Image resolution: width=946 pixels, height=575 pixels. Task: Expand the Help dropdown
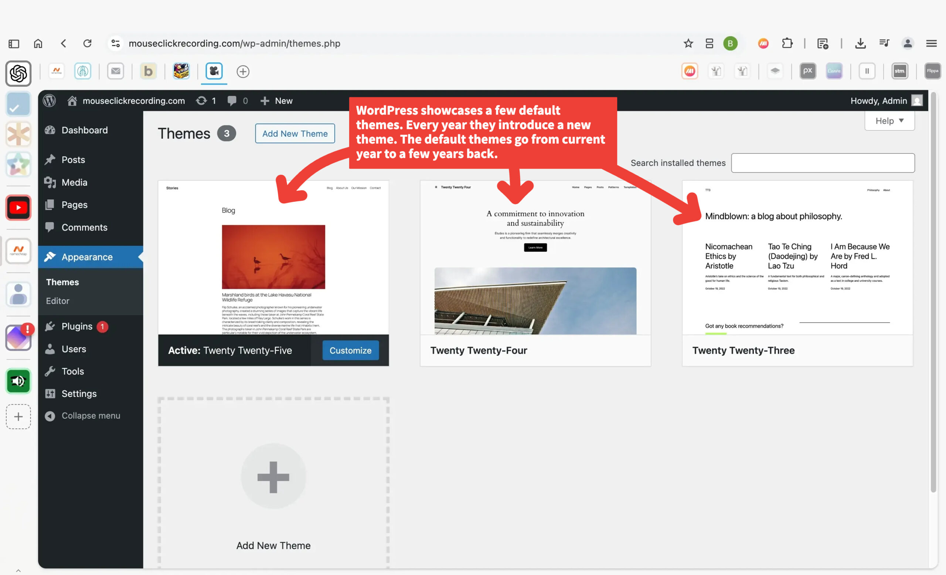(889, 121)
